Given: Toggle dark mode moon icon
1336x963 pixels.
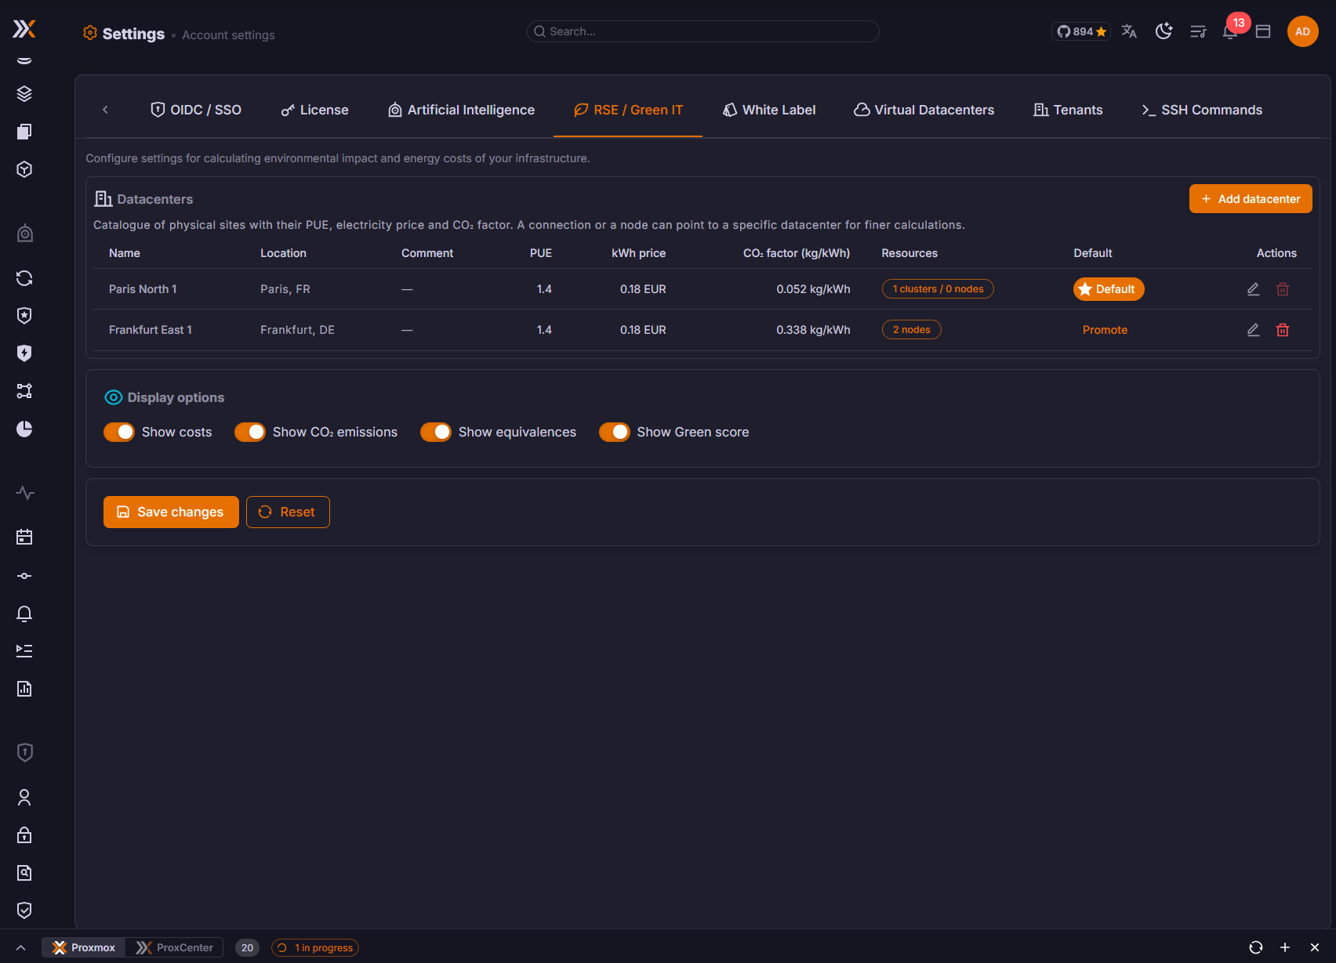Looking at the screenshot, I should click(x=1164, y=31).
